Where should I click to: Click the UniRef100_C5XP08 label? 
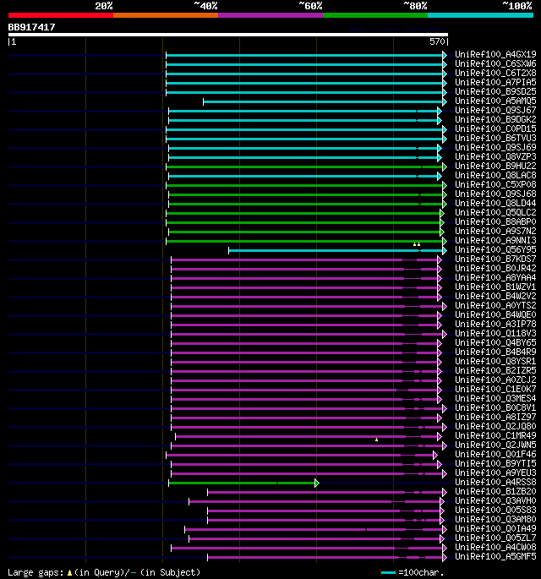pyautogui.click(x=495, y=184)
